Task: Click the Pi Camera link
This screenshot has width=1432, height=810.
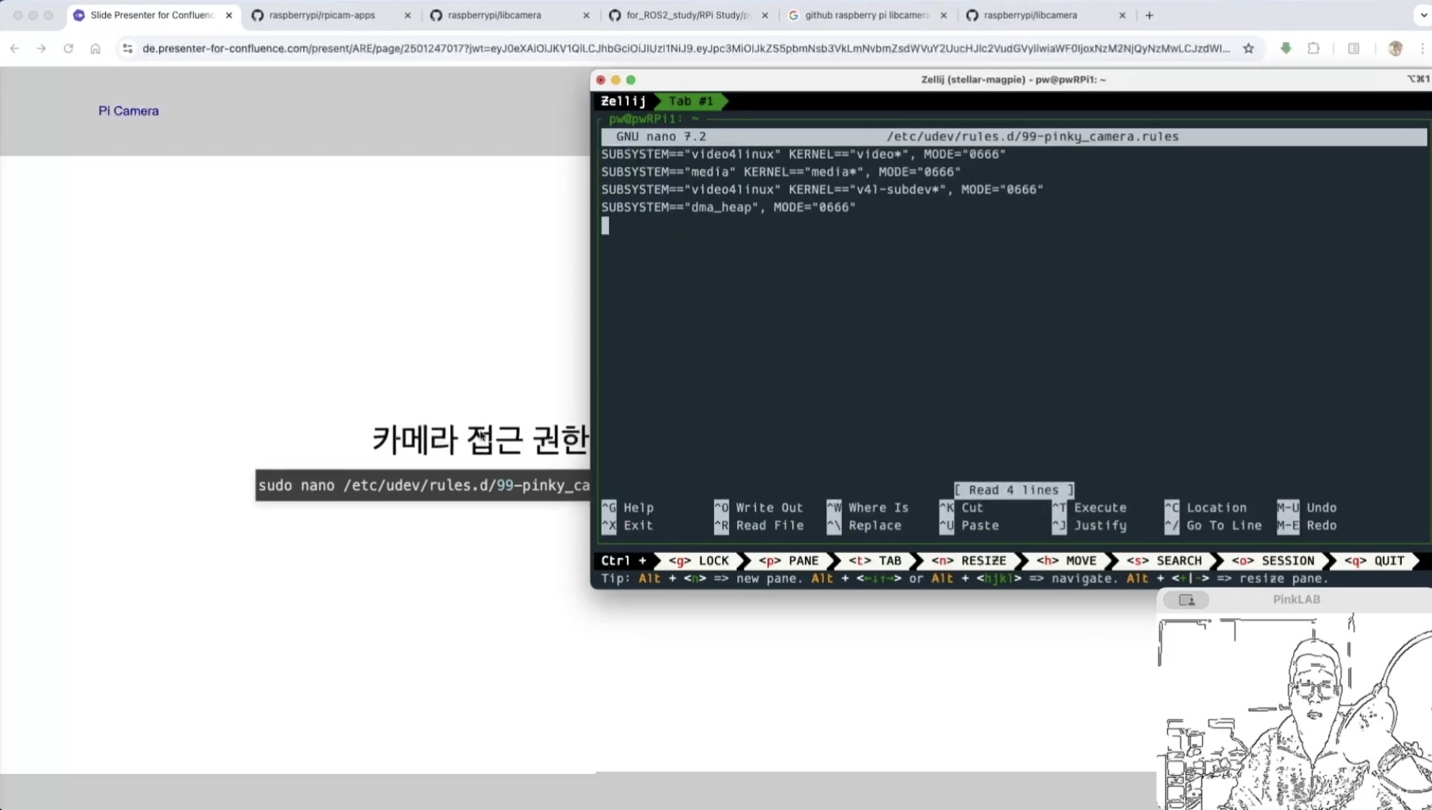Action: 128,111
